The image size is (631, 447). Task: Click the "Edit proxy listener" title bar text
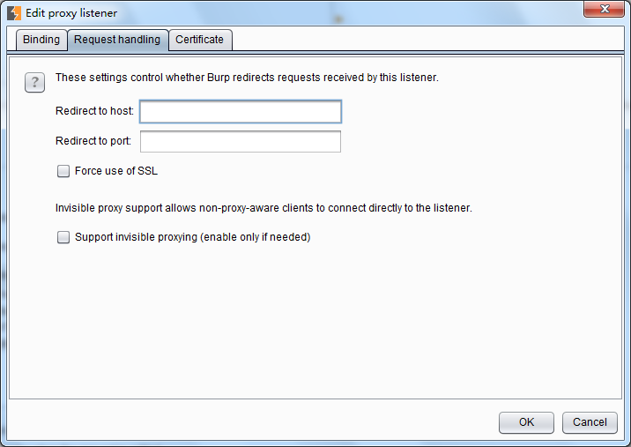pyautogui.click(x=71, y=13)
